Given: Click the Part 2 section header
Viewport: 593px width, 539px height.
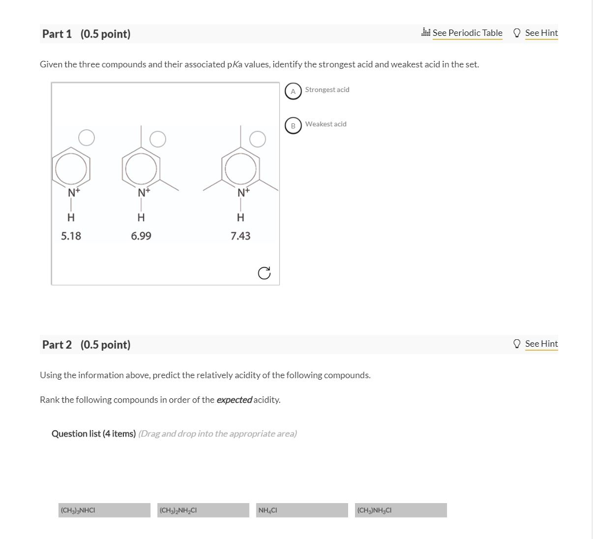Looking at the screenshot, I should click(x=57, y=344).
